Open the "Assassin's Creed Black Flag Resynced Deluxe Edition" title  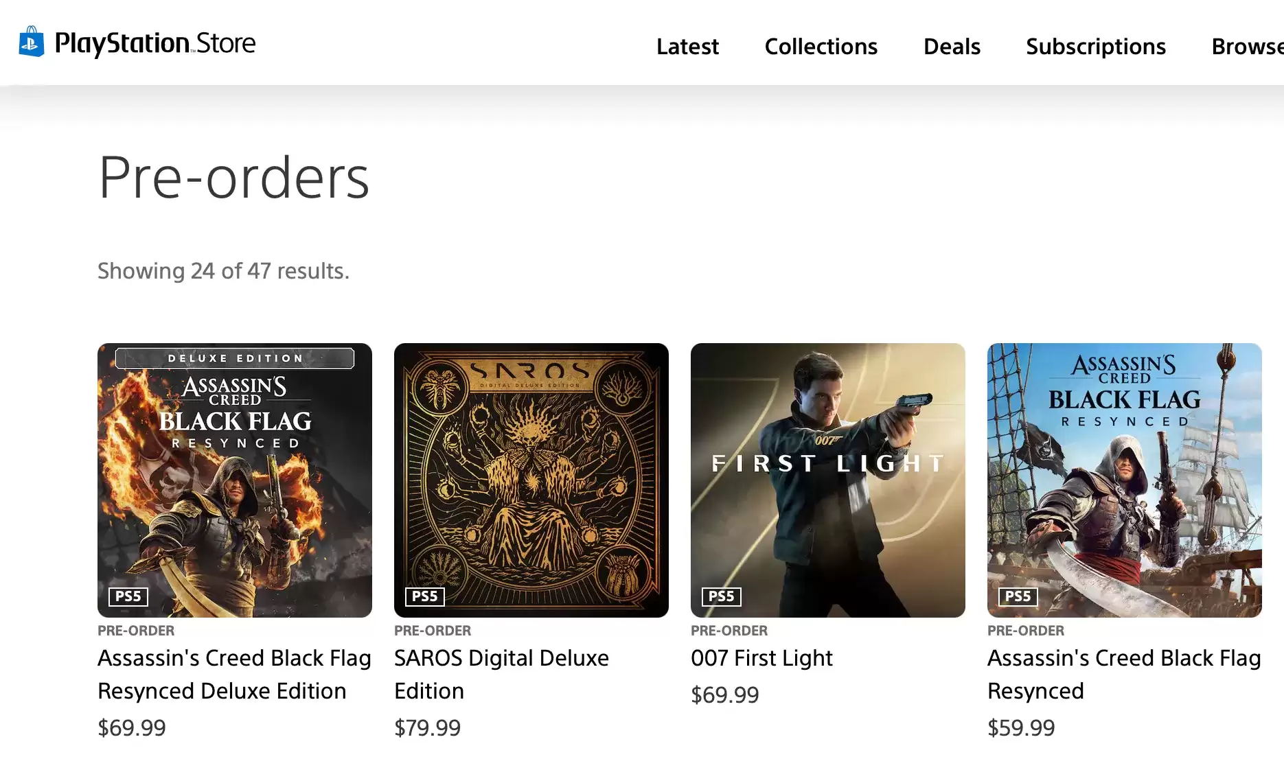(x=234, y=674)
